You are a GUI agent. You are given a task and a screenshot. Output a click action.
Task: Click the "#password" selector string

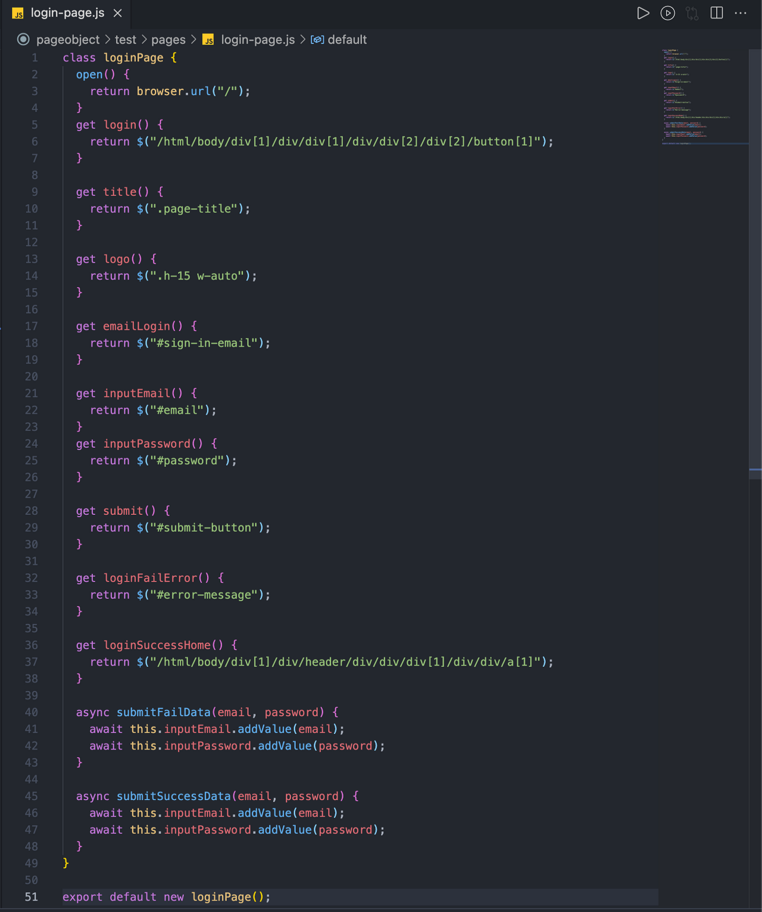(x=187, y=461)
